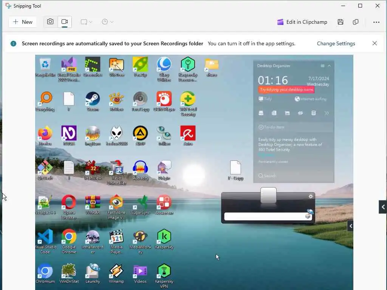Click the WinDirStat tree icon
Image resolution: width=387 pixels, height=290 pixels.
(69, 274)
